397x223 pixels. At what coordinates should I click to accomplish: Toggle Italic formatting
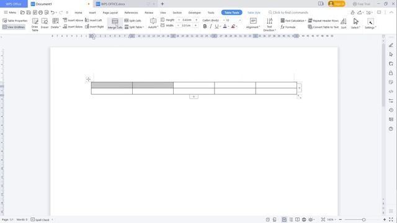(211, 26)
